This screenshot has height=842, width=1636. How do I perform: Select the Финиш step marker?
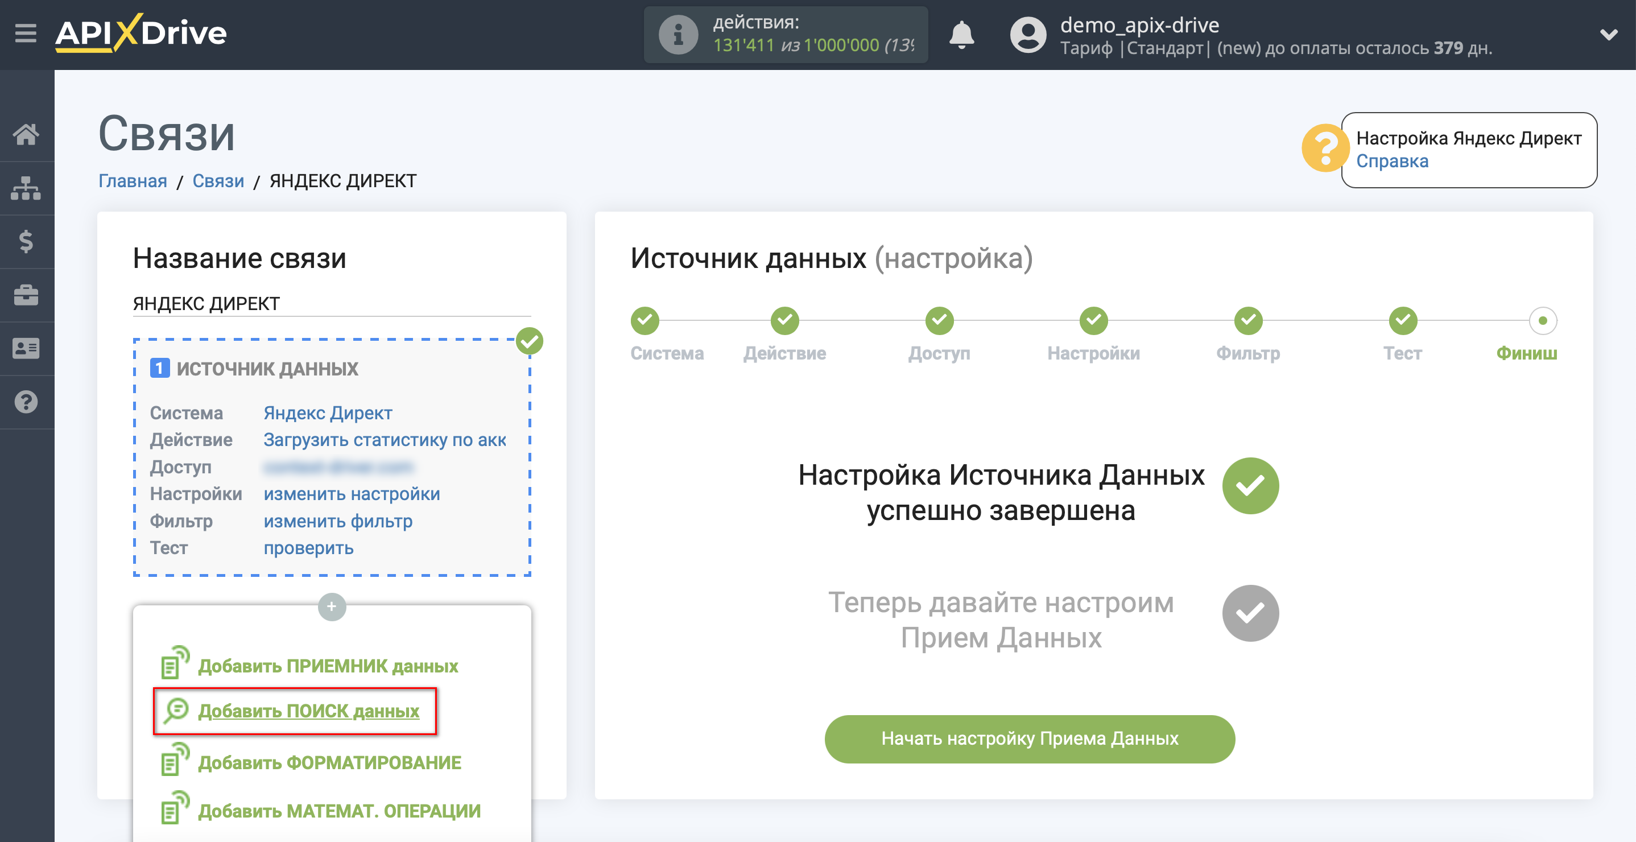[x=1543, y=321]
